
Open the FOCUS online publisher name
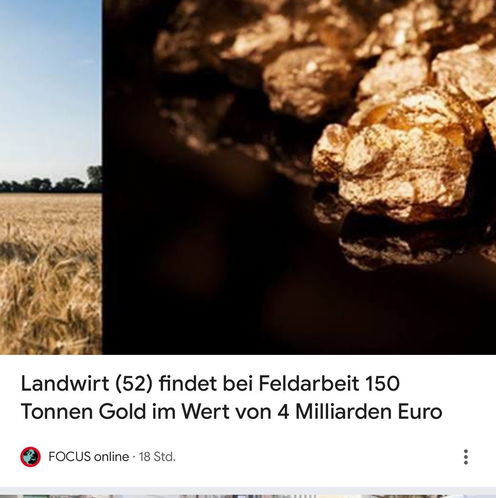[89, 457]
